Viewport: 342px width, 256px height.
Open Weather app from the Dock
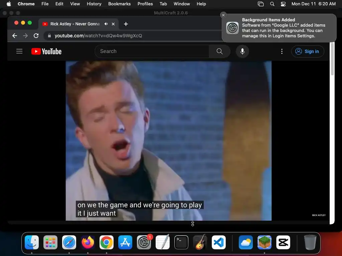[x=246, y=242]
